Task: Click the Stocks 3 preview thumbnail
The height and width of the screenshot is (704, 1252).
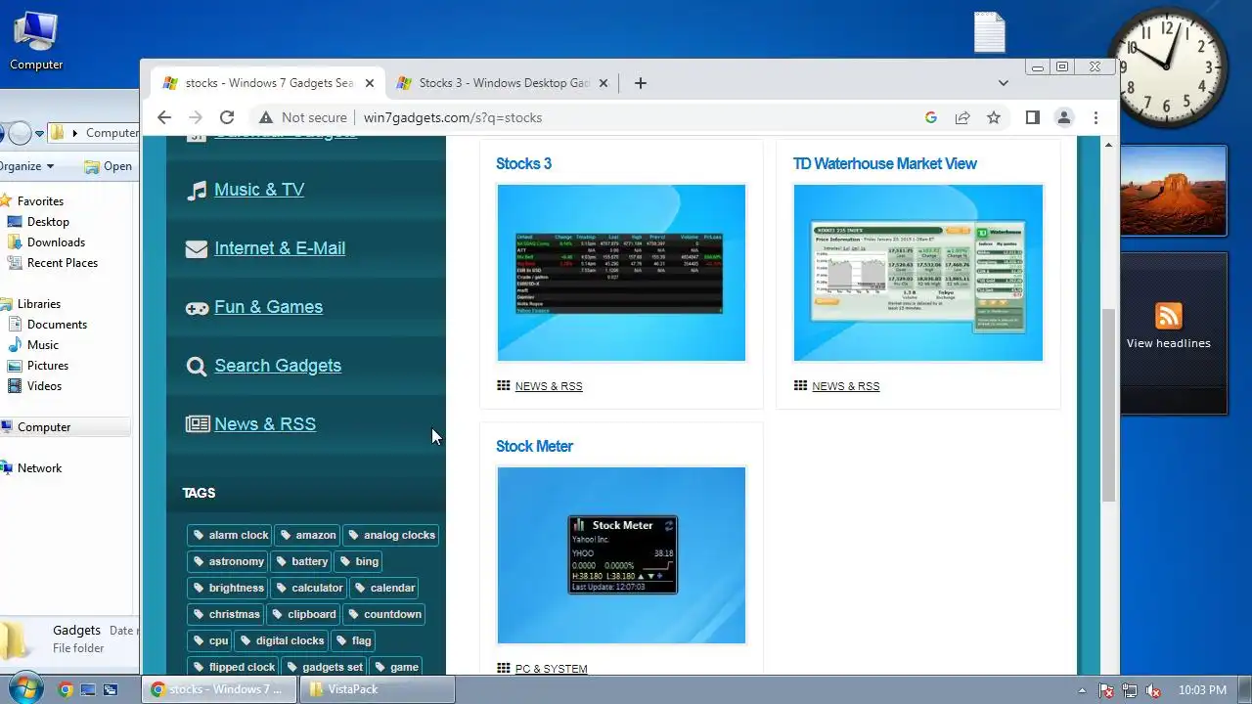Action: click(621, 273)
